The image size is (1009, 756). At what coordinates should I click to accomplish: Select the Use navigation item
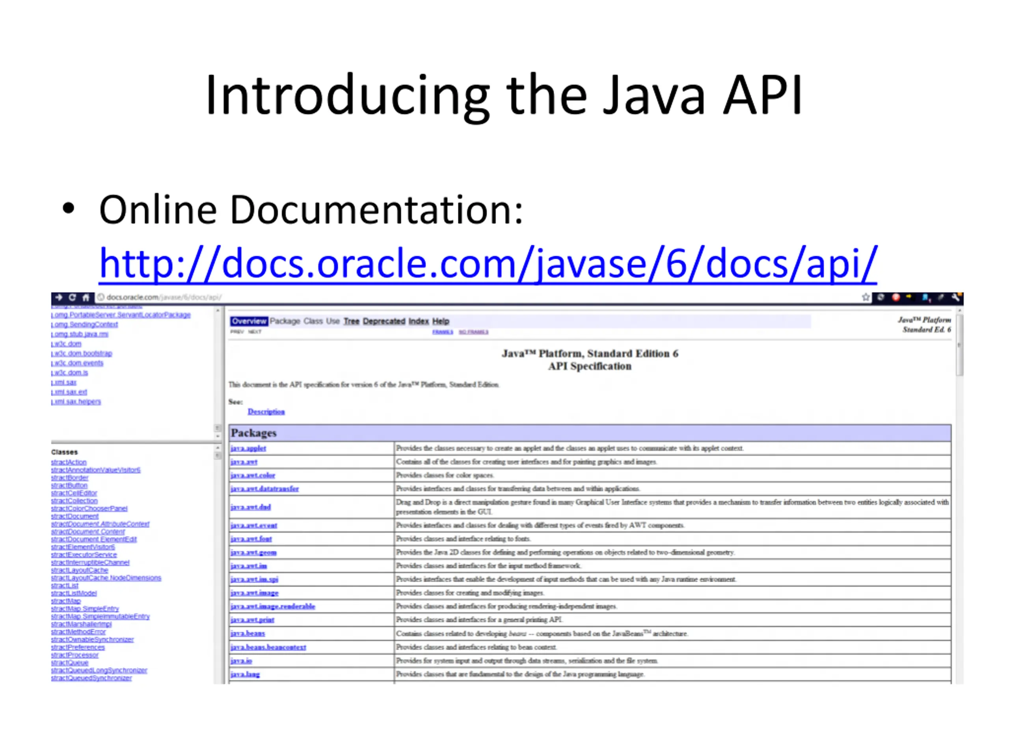[x=333, y=321]
